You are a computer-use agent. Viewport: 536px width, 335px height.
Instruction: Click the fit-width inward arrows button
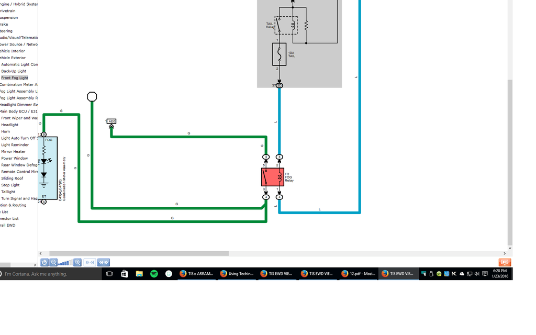90,263
